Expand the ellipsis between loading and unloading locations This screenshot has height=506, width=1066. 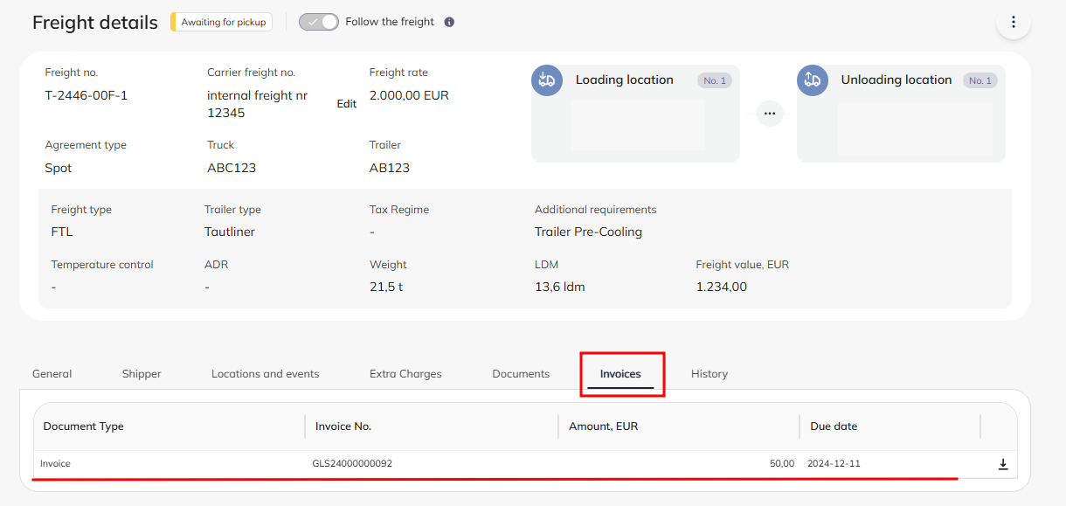tap(769, 113)
